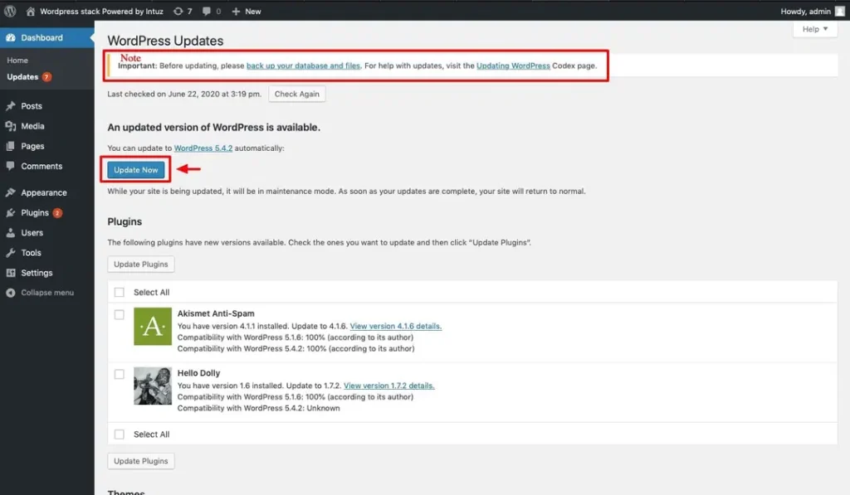Viewport: 850px width, 495px height.
Task: Select the Akismet Anti-Spam plugin name
Action: pos(216,313)
